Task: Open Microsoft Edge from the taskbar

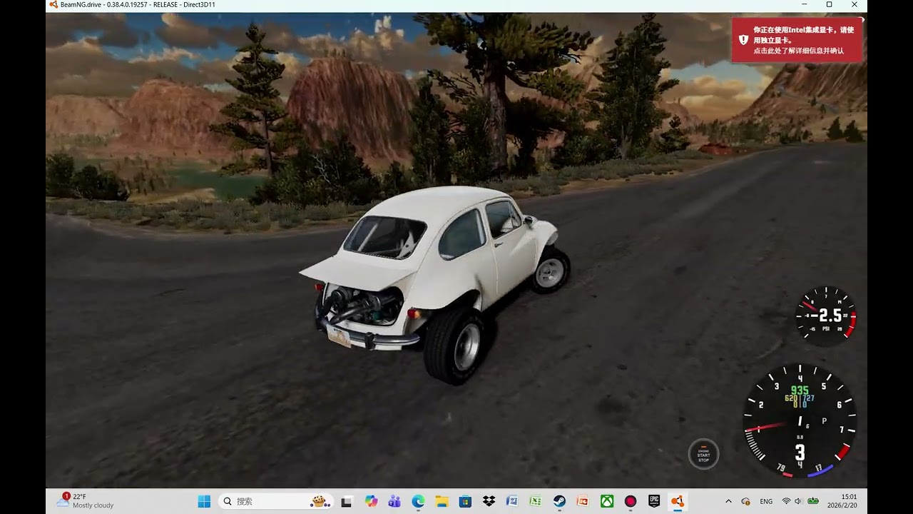Action: pos(418,501)
